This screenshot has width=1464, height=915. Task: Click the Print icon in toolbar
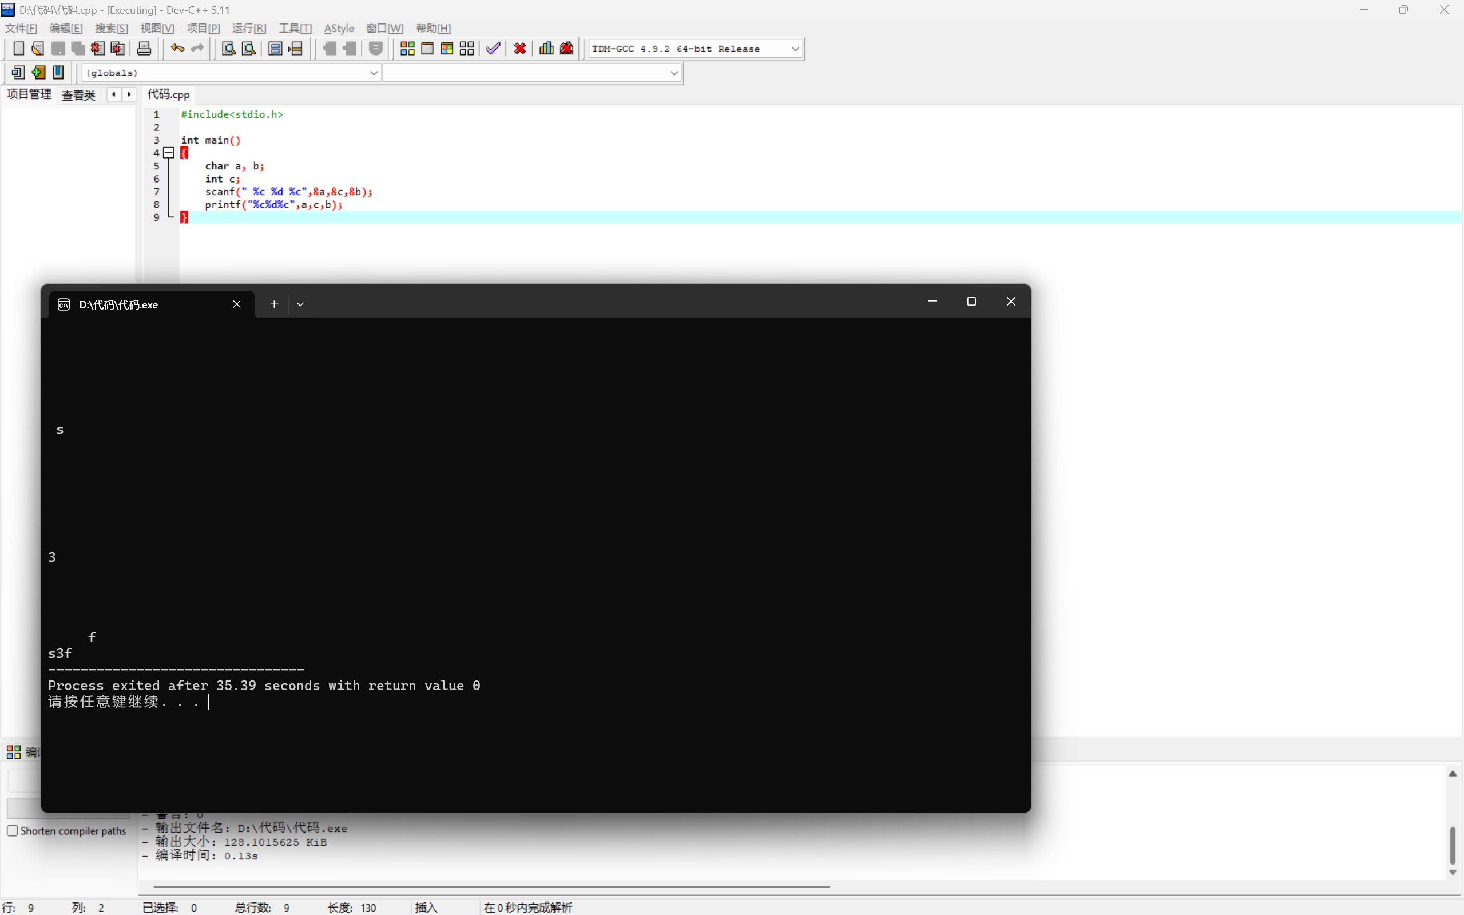(x=144, y=49)
